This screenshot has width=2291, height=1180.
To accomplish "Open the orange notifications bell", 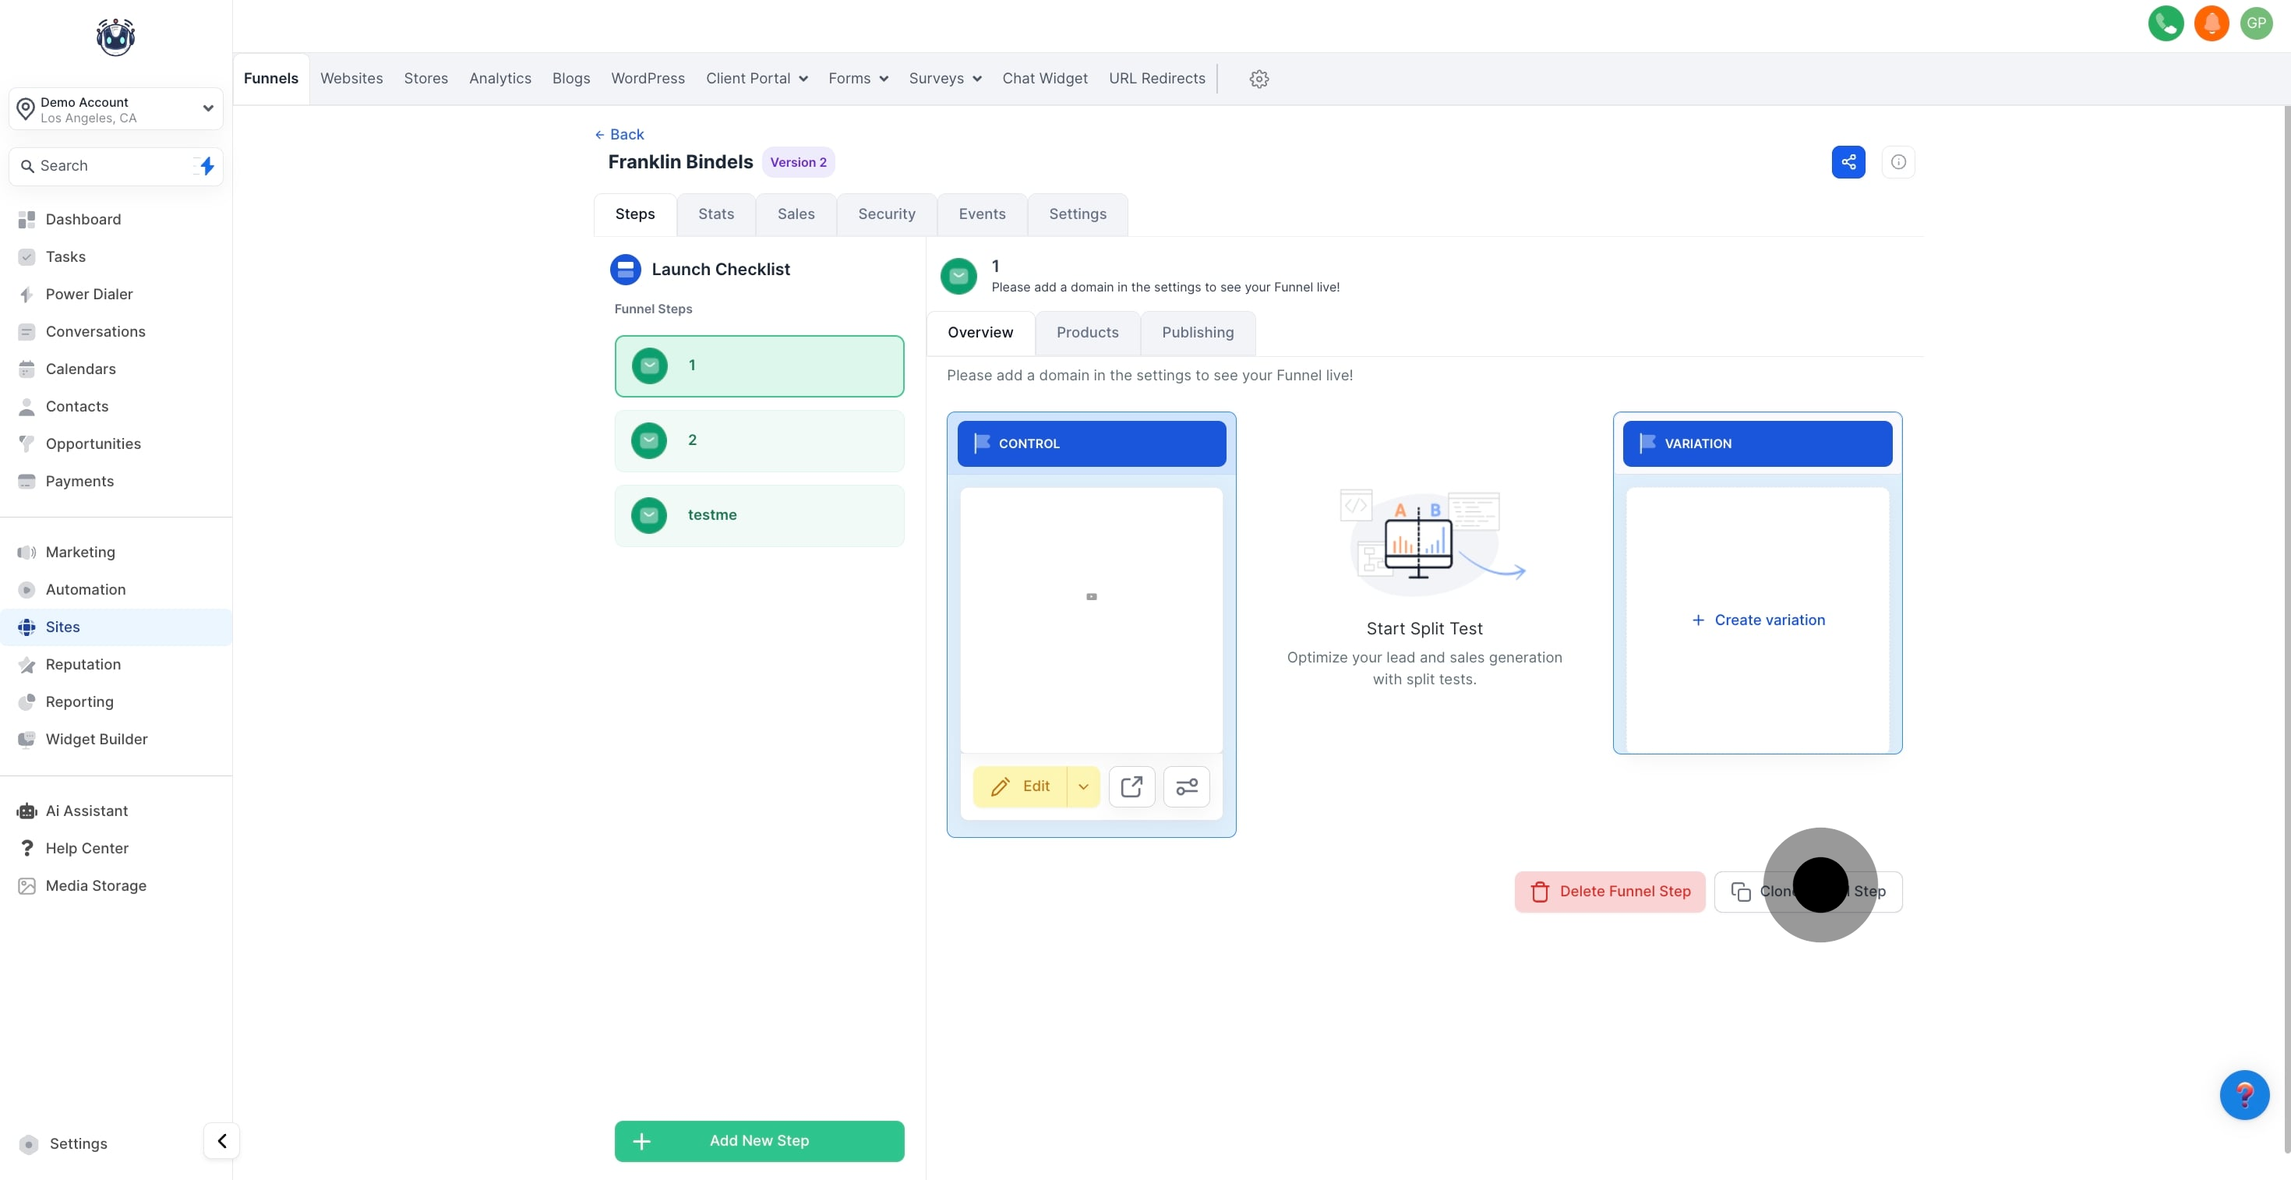I will [x=2211, y=23].
